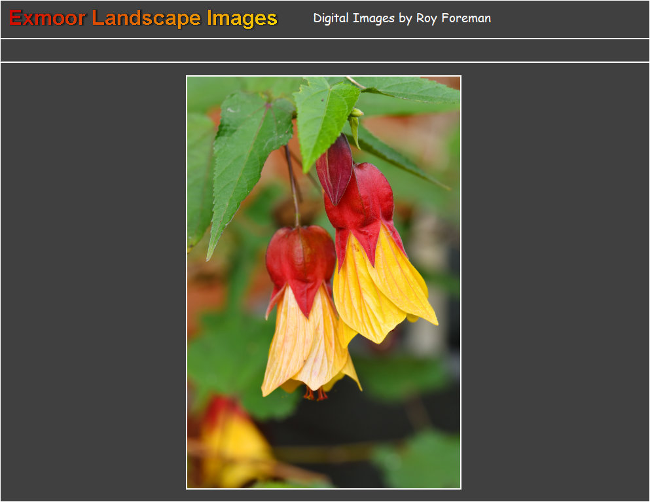Screen dimensions: 650x502
Task: Click the empty navigation bar below the header
Action: pyautogui.click(x=325, y=50)
